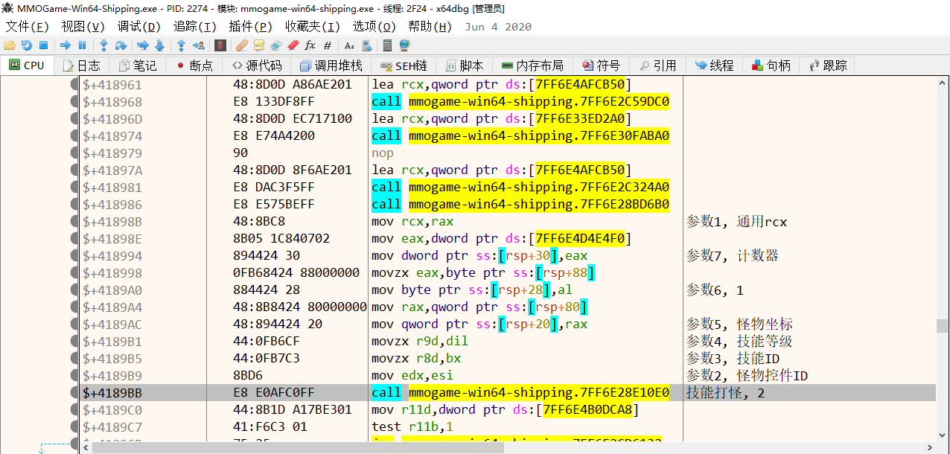Toggle breakpoint bullet at address $+418979
Viewport: 950px width, 454px height.
pos(74,153)
